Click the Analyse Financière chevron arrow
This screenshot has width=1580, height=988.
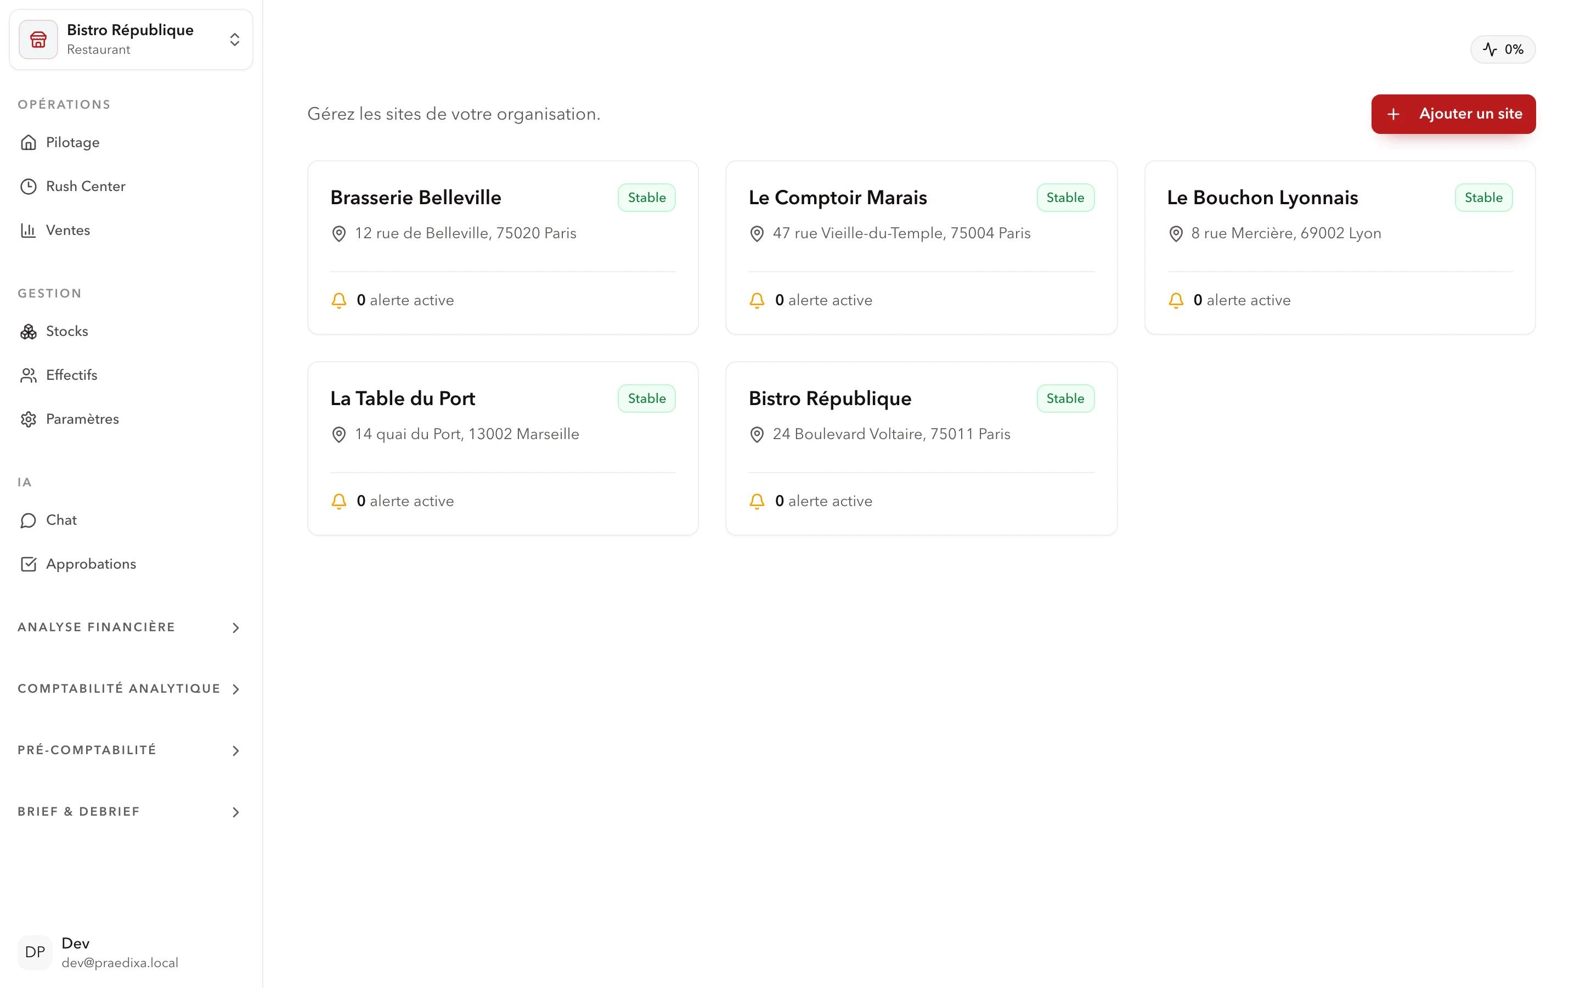[236, 628]
